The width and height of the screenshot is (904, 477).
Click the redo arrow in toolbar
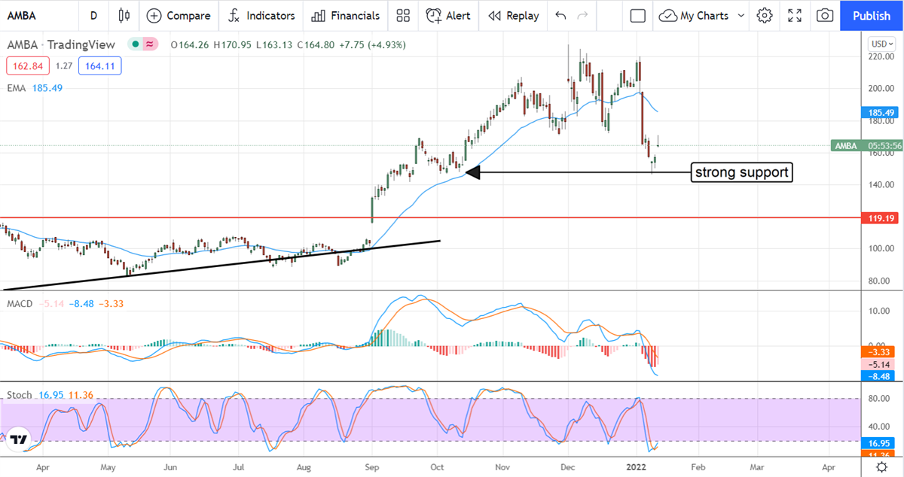[582, 15]
